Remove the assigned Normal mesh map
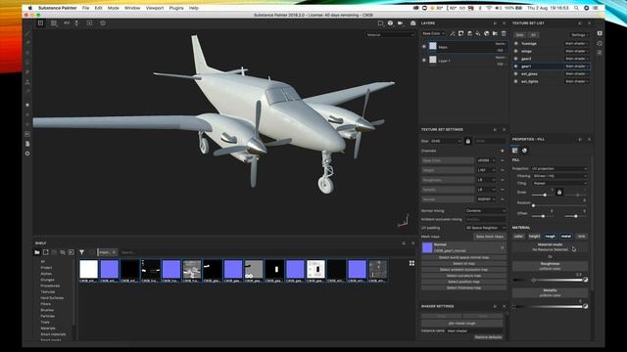 click(503, 247)
